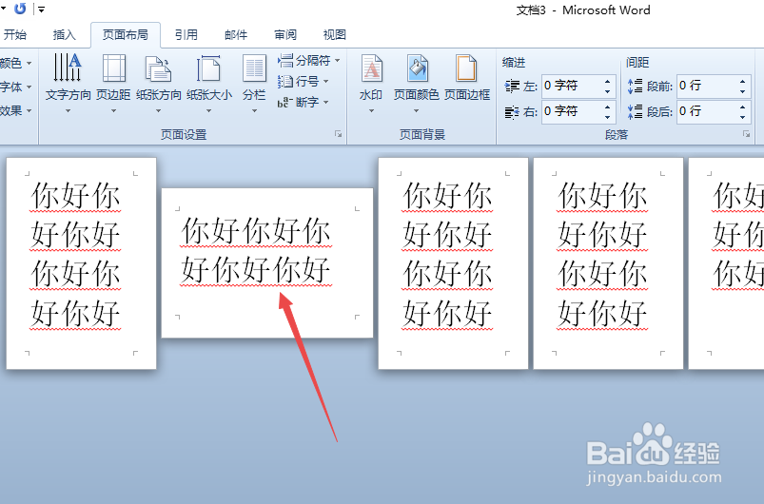Open the 邮件 tab
This screenshot has height=504, width=764.
[236, 34]
